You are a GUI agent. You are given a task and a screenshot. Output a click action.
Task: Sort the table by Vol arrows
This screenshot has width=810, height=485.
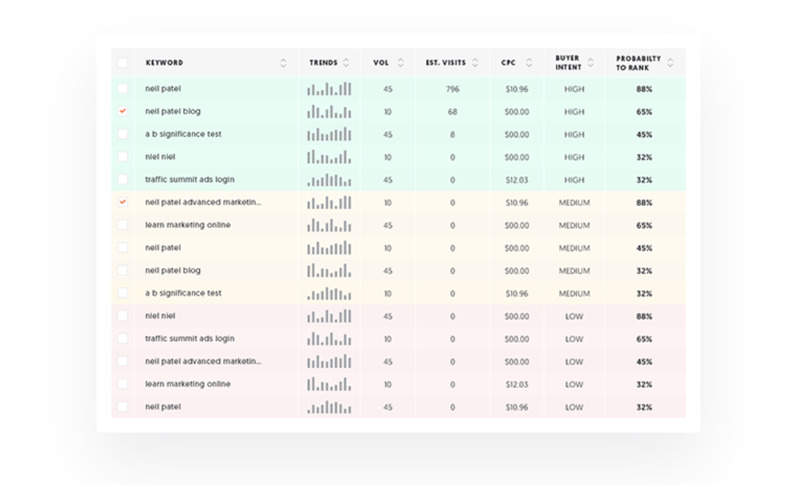[400, 63]
